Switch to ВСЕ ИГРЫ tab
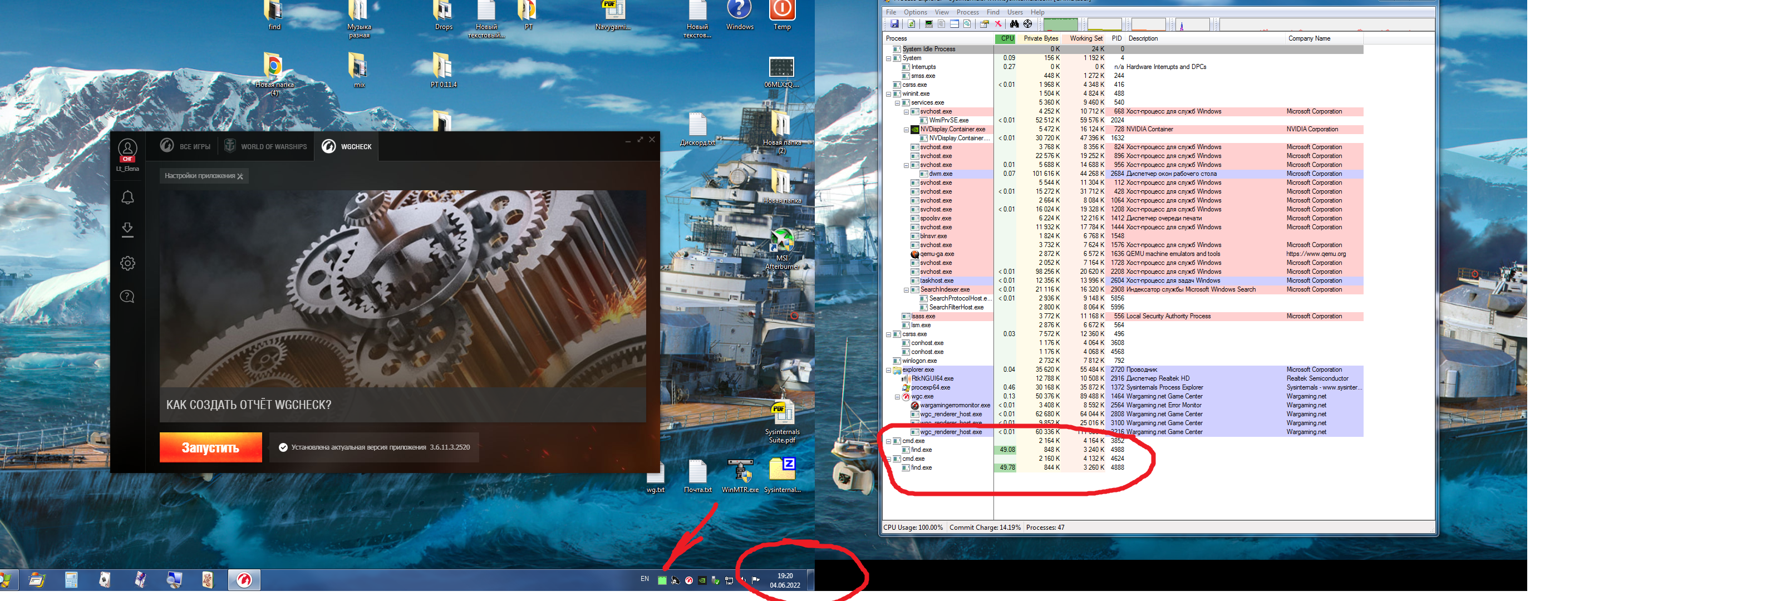The width and height of the screenshot is (1781, 601). coord(186,146)
